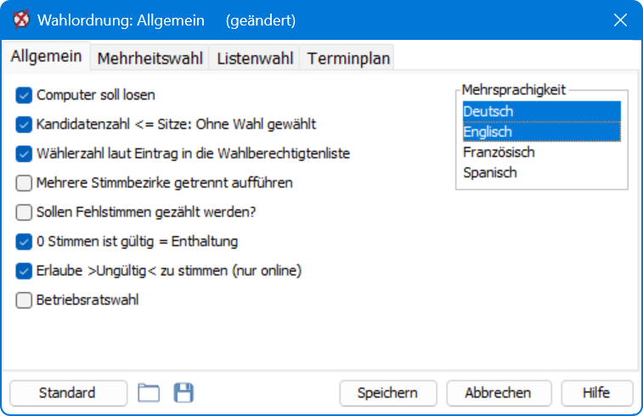Uncheck Computer soll losen
Viewport: 643px width, 416px height.
click(x=24, y=95)
